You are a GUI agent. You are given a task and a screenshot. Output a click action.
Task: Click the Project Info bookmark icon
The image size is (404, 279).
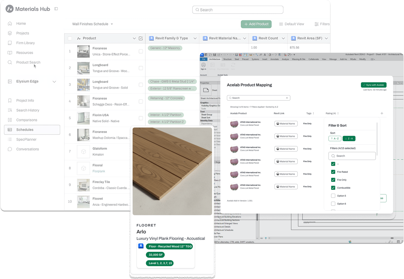click(x=10, y=101)
